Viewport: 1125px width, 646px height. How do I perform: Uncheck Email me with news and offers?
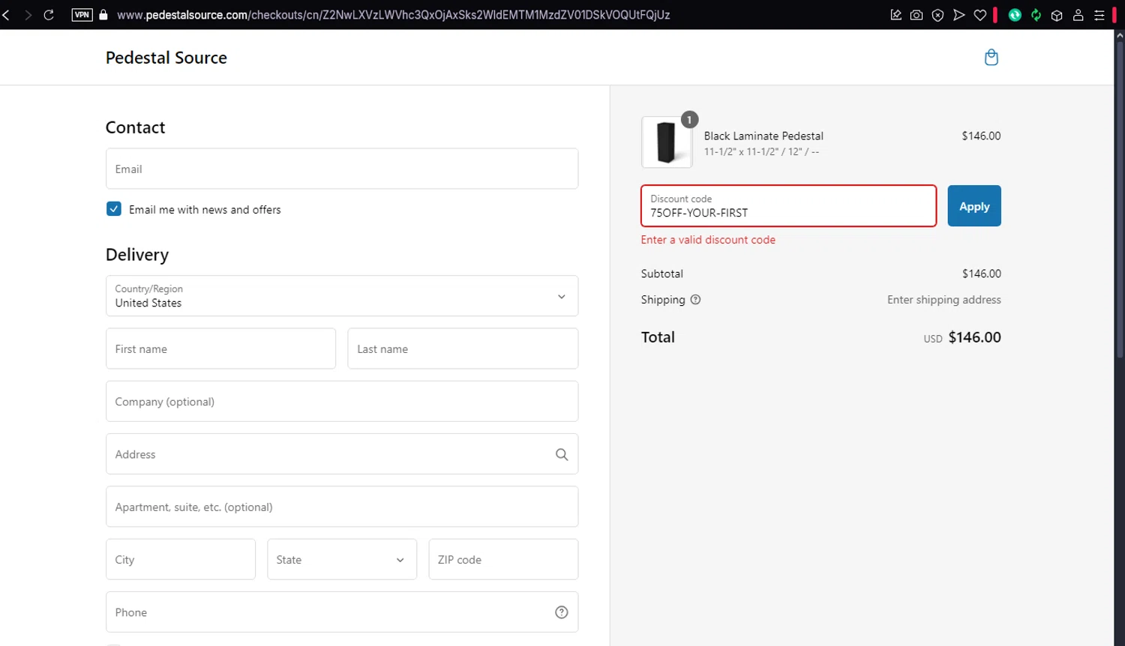114,209
